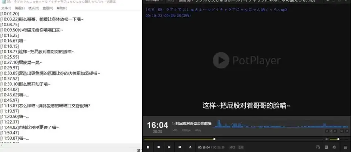This screenshot has height=152, width=351.
Task: Click the audio spectrum visualizer in PotPlayer
Action: pos(280,124)
